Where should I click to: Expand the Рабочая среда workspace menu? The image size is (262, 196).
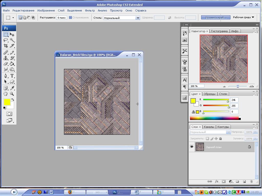(x=243, y=17)
